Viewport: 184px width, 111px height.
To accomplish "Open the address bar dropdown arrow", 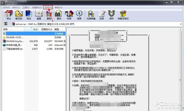I will point(181,24).
